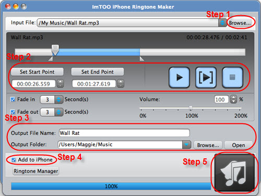Click Browse next to Input File

[x=240, y=23]
